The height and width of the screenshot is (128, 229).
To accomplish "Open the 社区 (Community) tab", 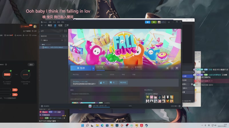I will coord(60,25).
